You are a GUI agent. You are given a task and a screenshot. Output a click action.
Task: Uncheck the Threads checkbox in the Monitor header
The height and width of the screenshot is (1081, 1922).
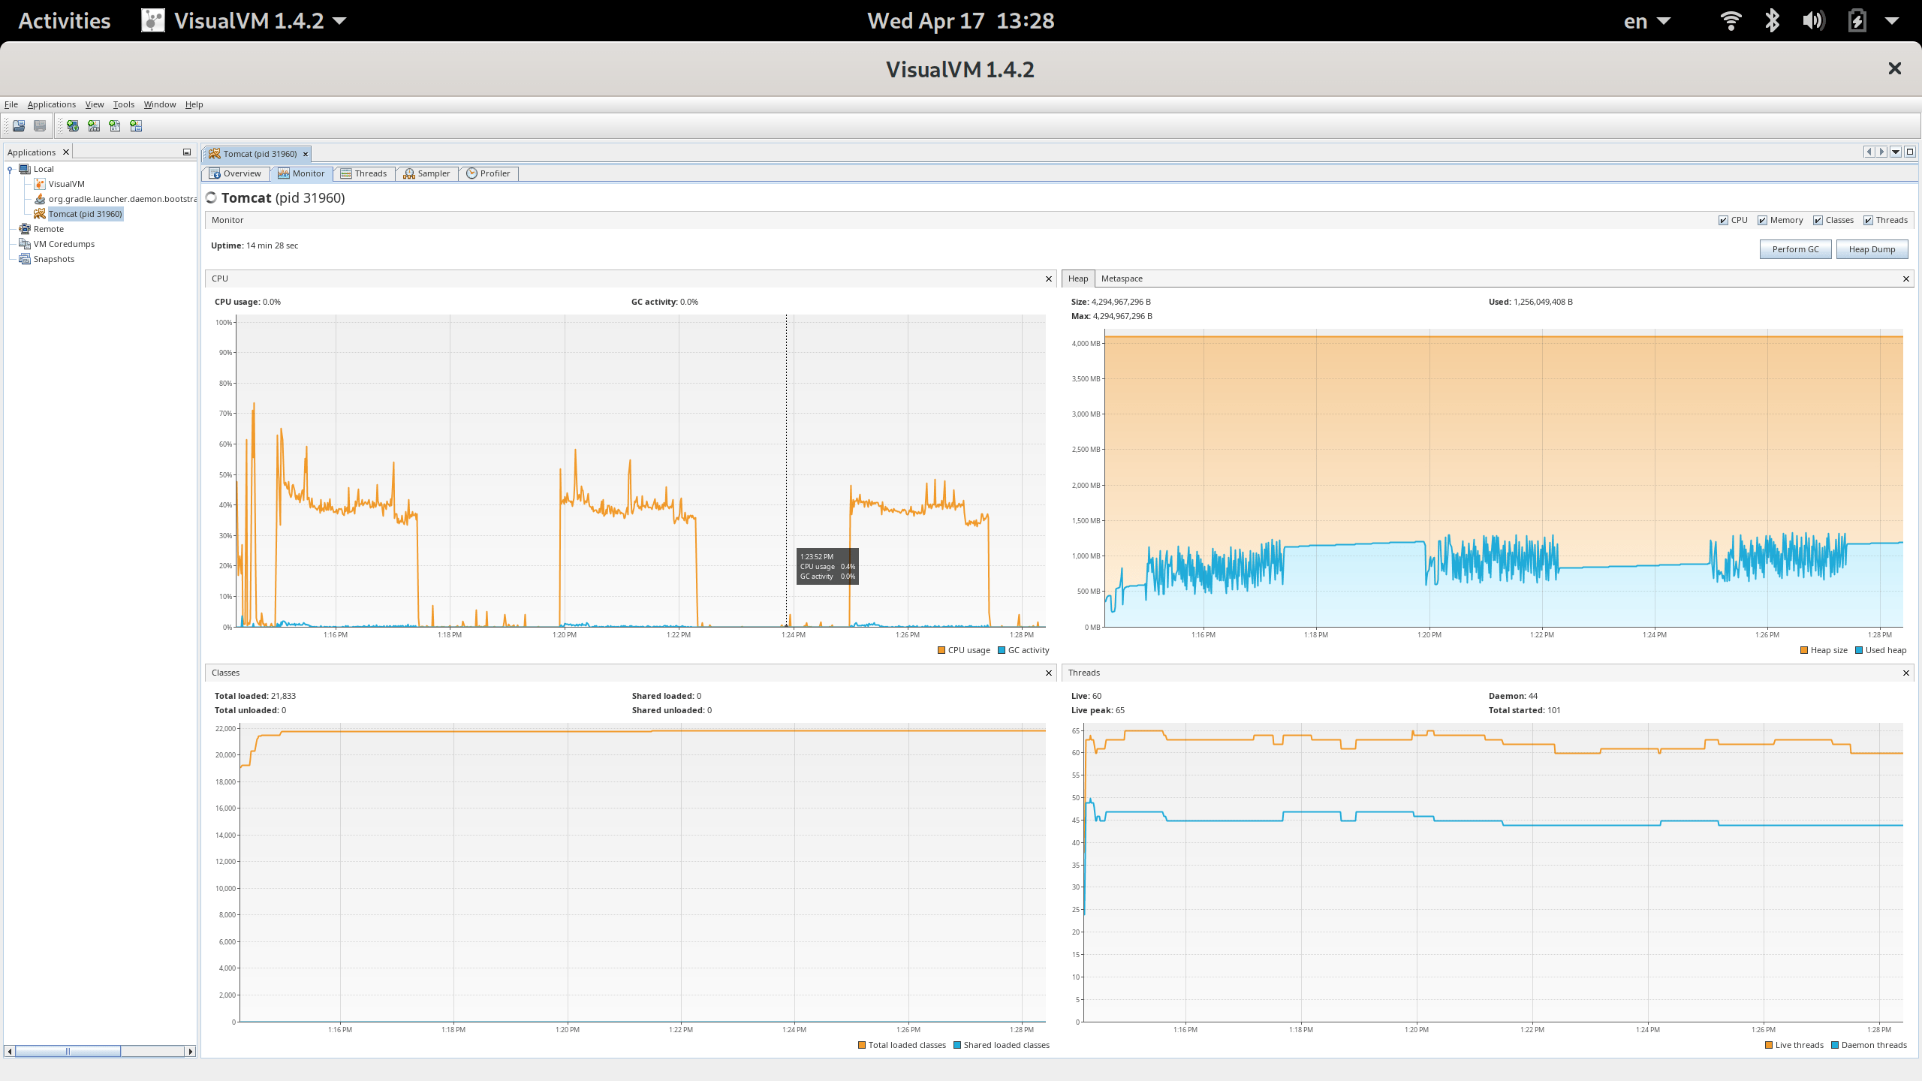[1868, 221]
